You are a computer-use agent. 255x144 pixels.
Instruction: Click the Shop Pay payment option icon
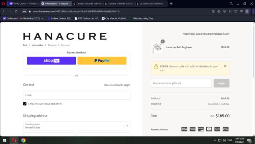point(225,129)
